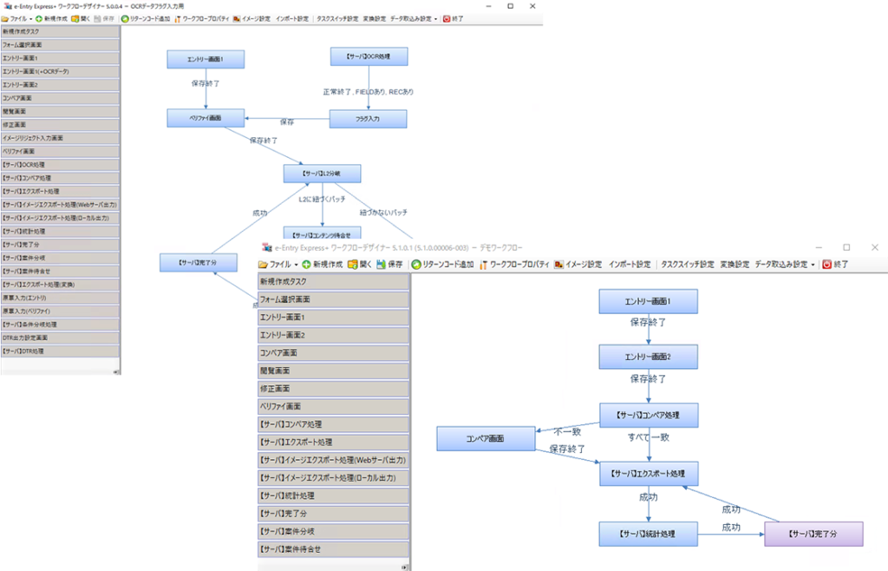
Task: Open イメージ設定 in the front window toolbar
Action: pyautogui.click(x=559, y=264)
